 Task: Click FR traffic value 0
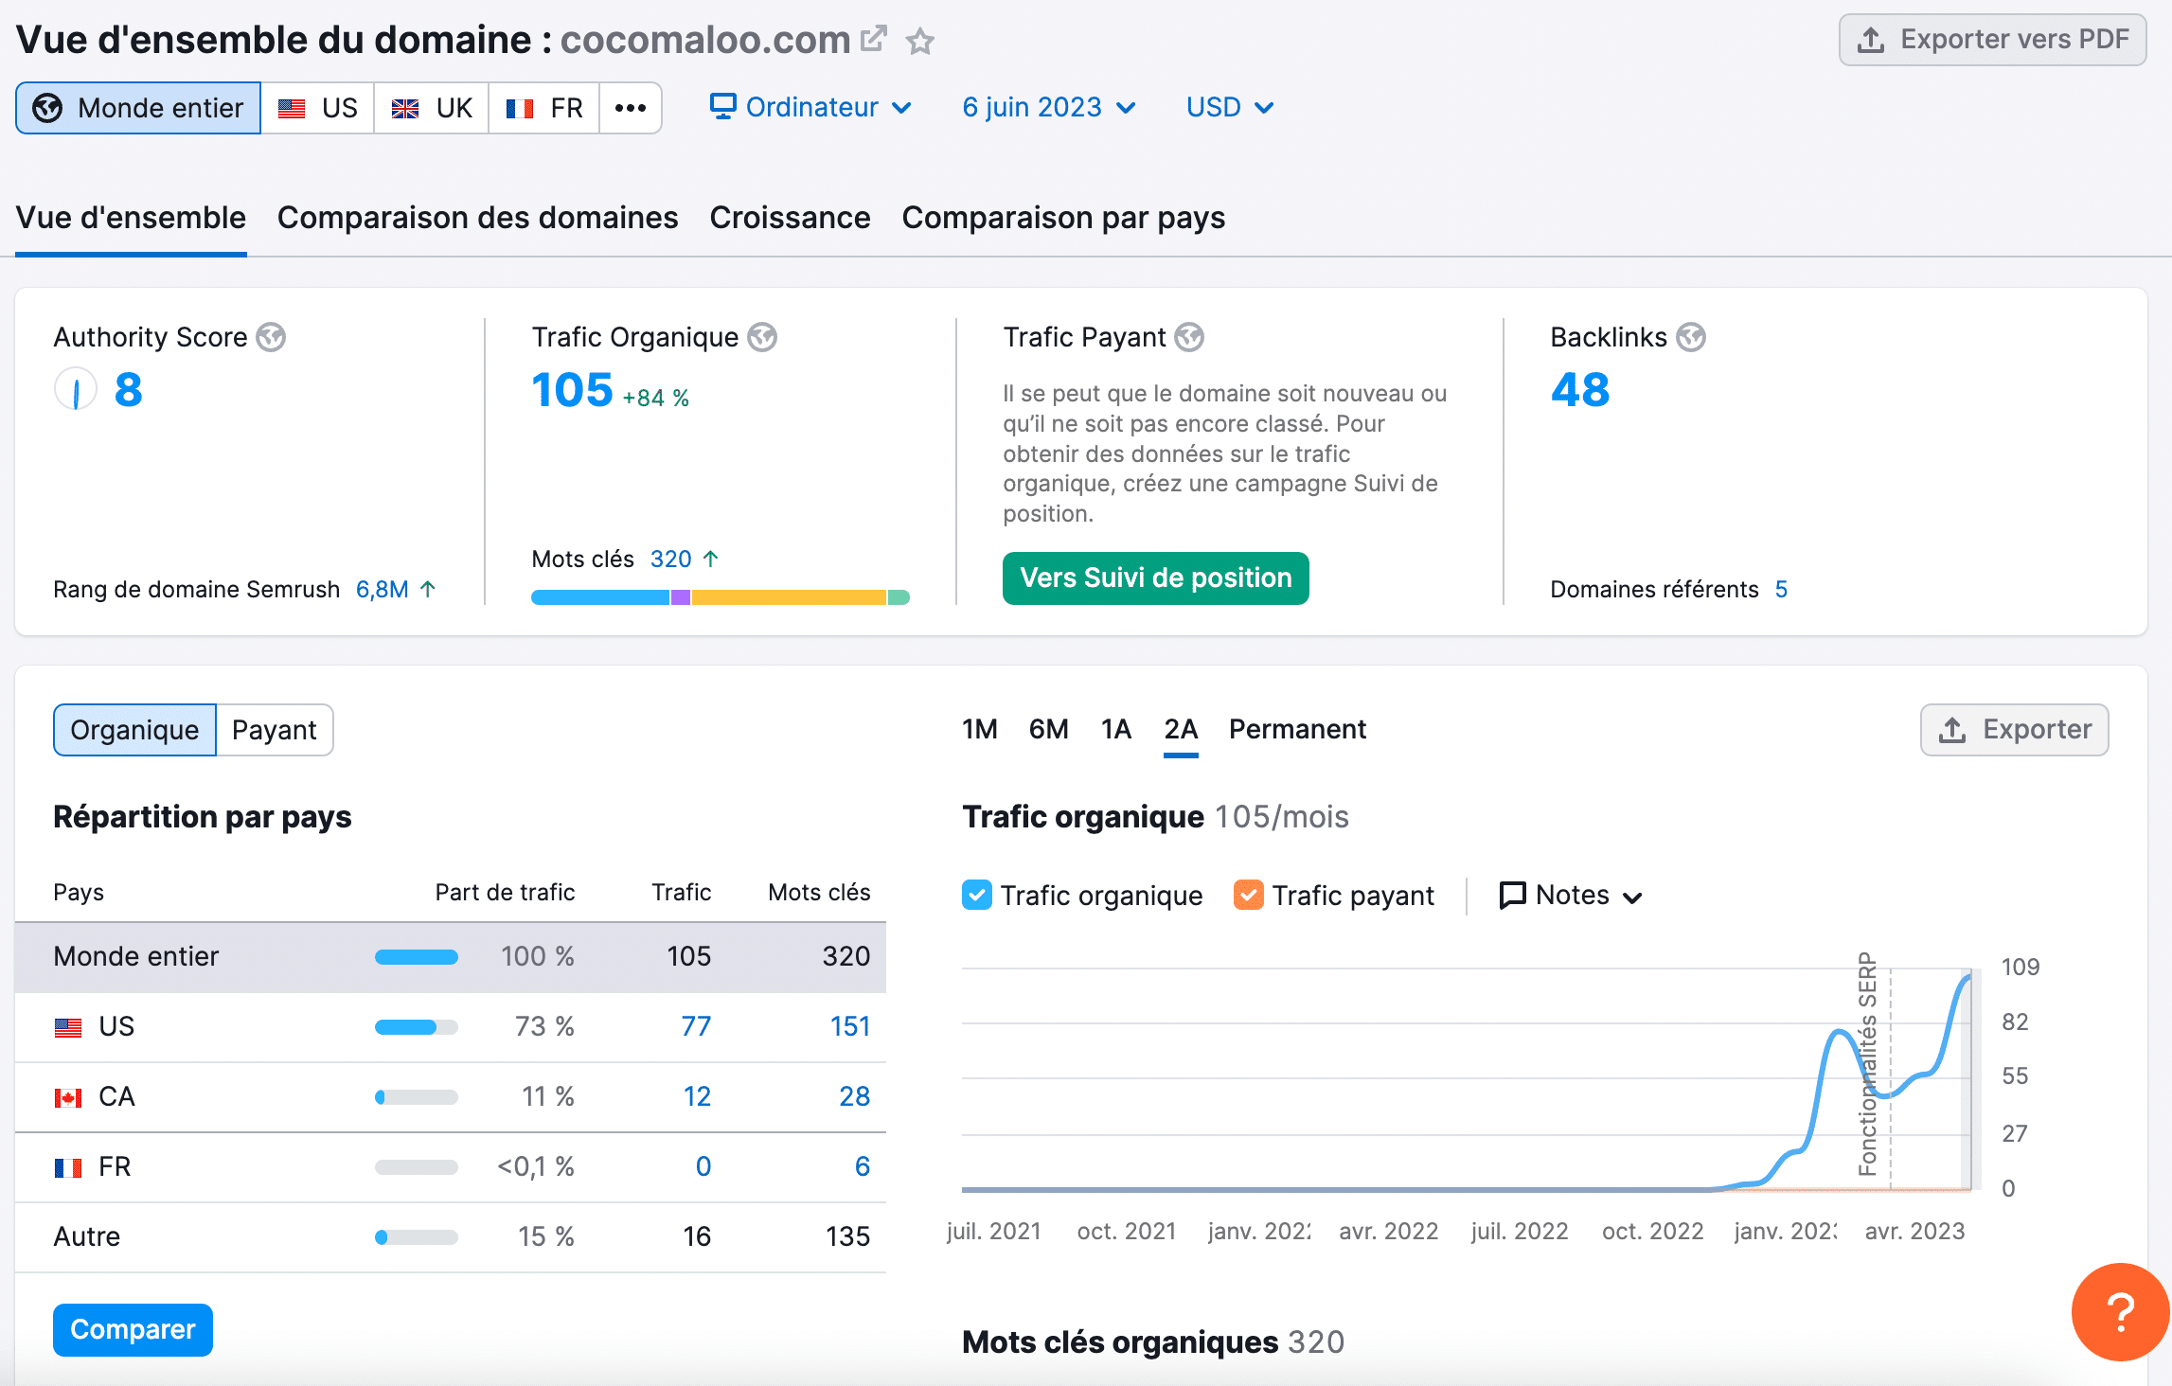703,1166
